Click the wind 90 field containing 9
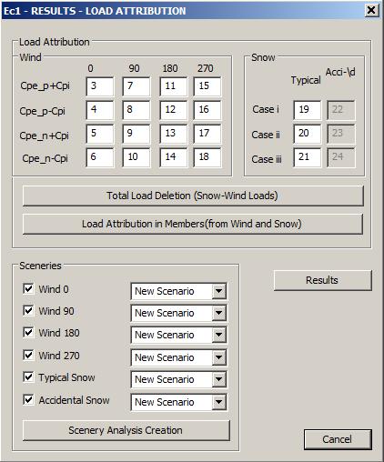Image resolution: width=384 pixels, height=462 pixels. [136, 134]
